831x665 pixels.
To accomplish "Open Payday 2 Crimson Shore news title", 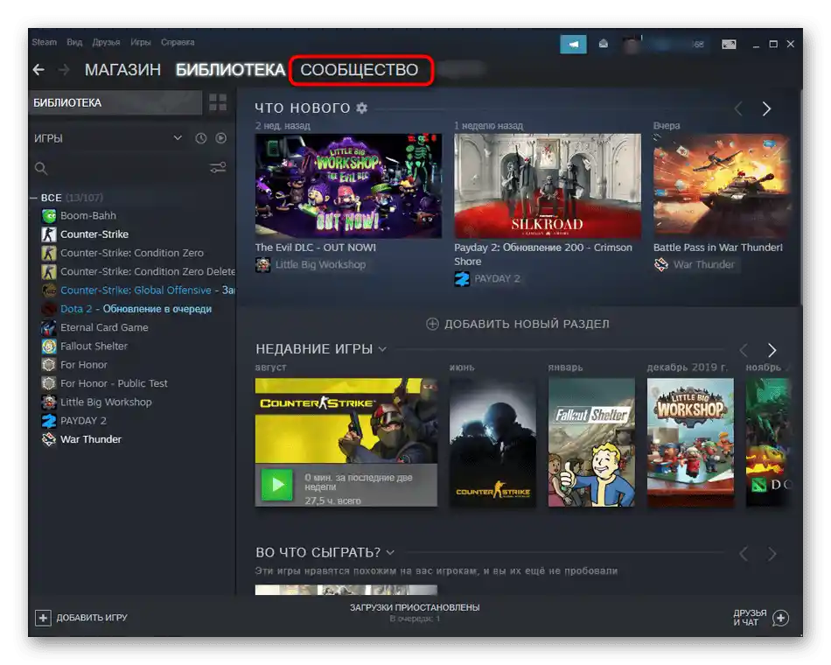I will pyautogui.click(x=543, y=255).
